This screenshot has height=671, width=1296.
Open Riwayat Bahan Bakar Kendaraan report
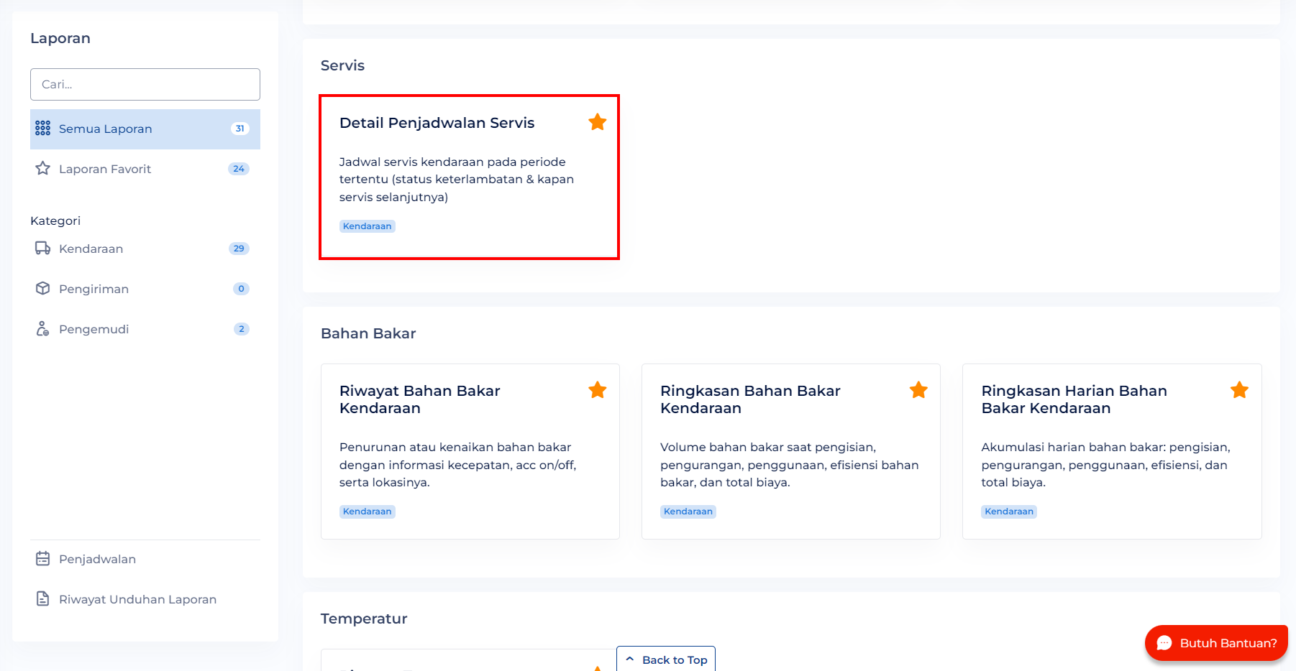click(419, 399)
